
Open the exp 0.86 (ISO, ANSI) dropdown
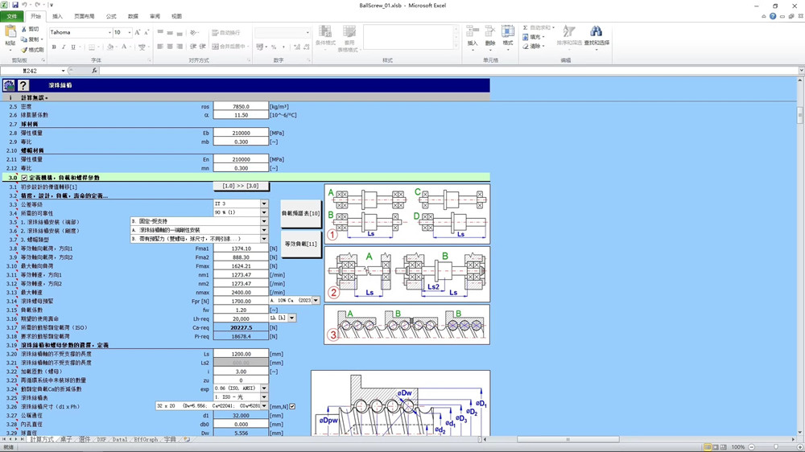264,388
